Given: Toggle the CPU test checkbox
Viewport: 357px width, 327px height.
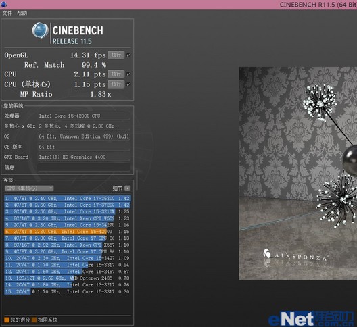Looking at the screenshot, I should pos(128,74).
